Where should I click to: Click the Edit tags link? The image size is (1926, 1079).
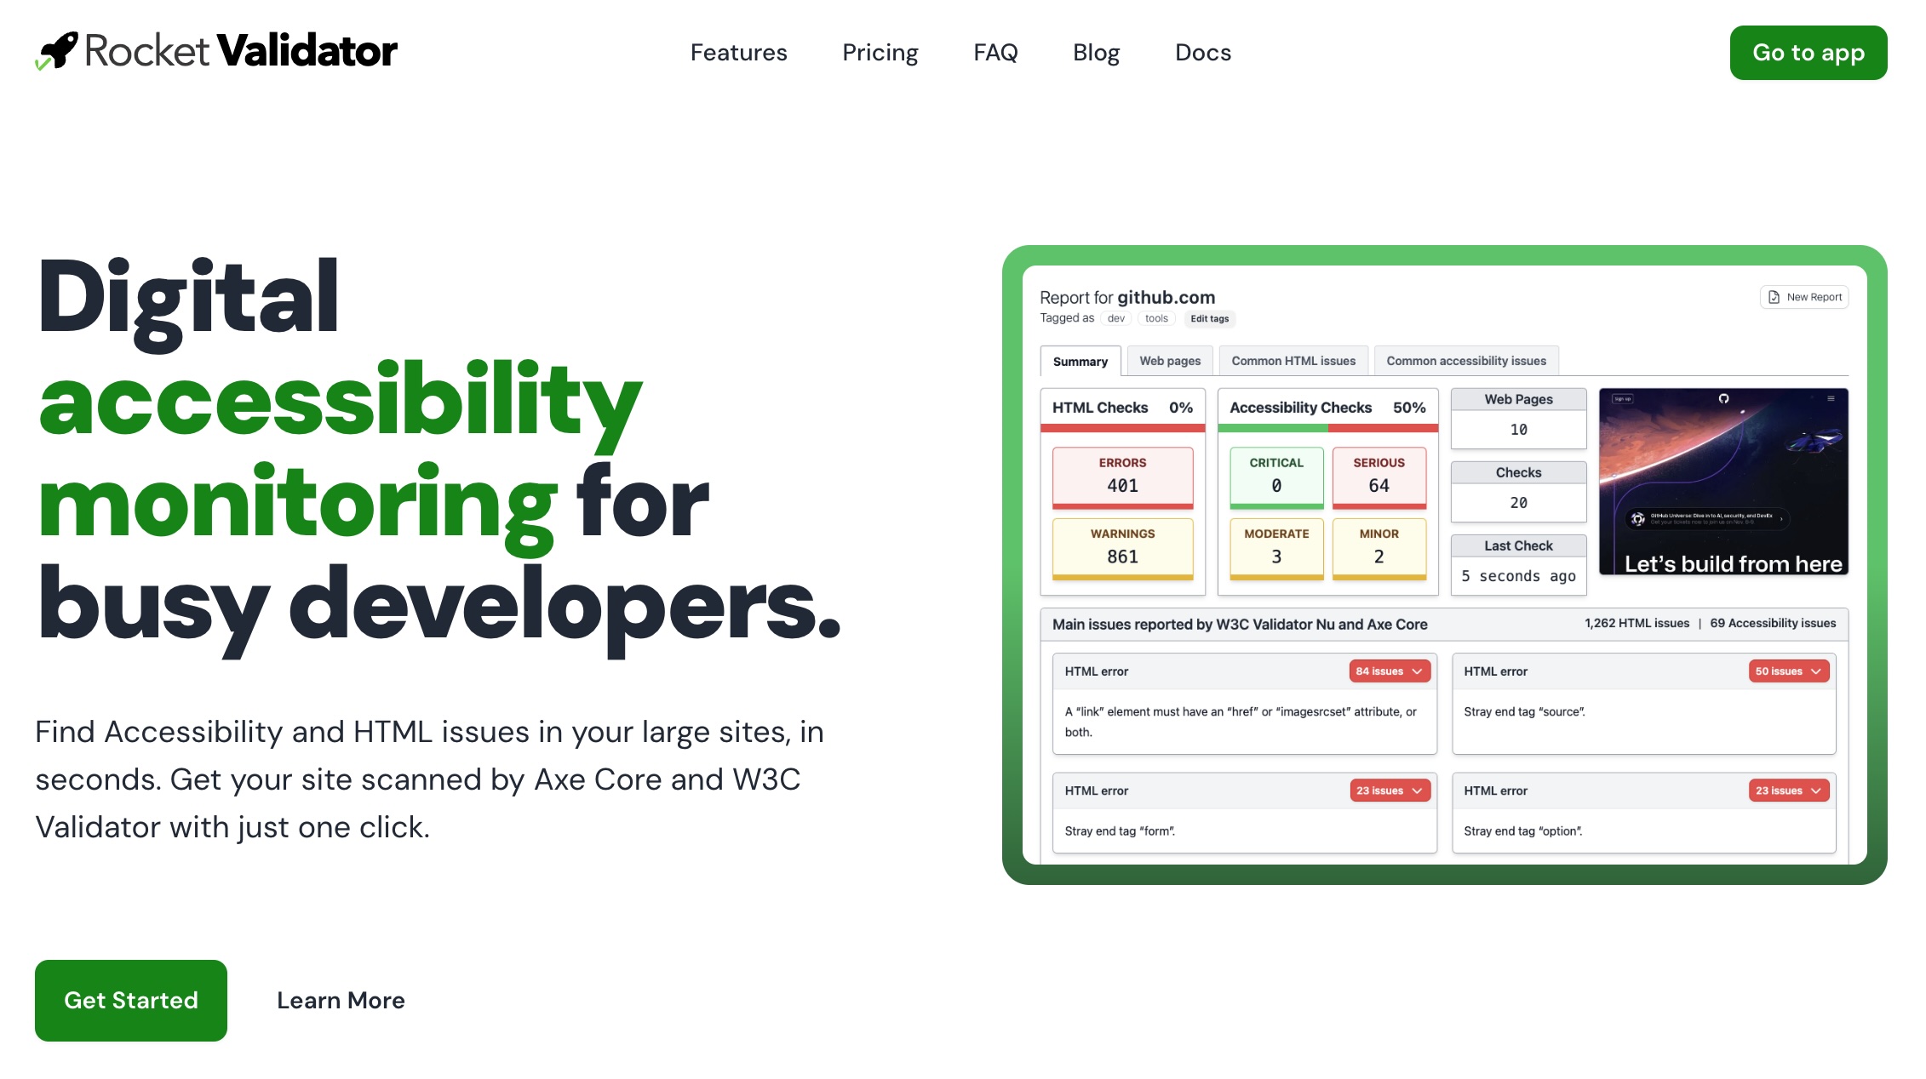click(x=1207, y=317)
